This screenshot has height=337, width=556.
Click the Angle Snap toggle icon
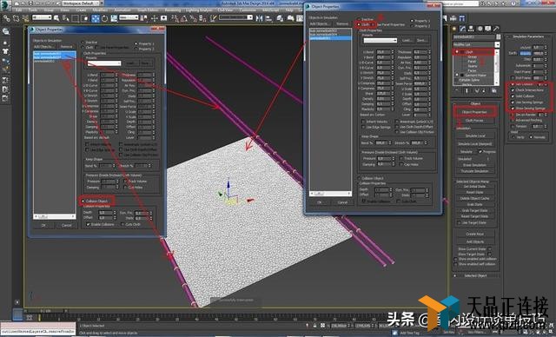[x=183, y=18]
